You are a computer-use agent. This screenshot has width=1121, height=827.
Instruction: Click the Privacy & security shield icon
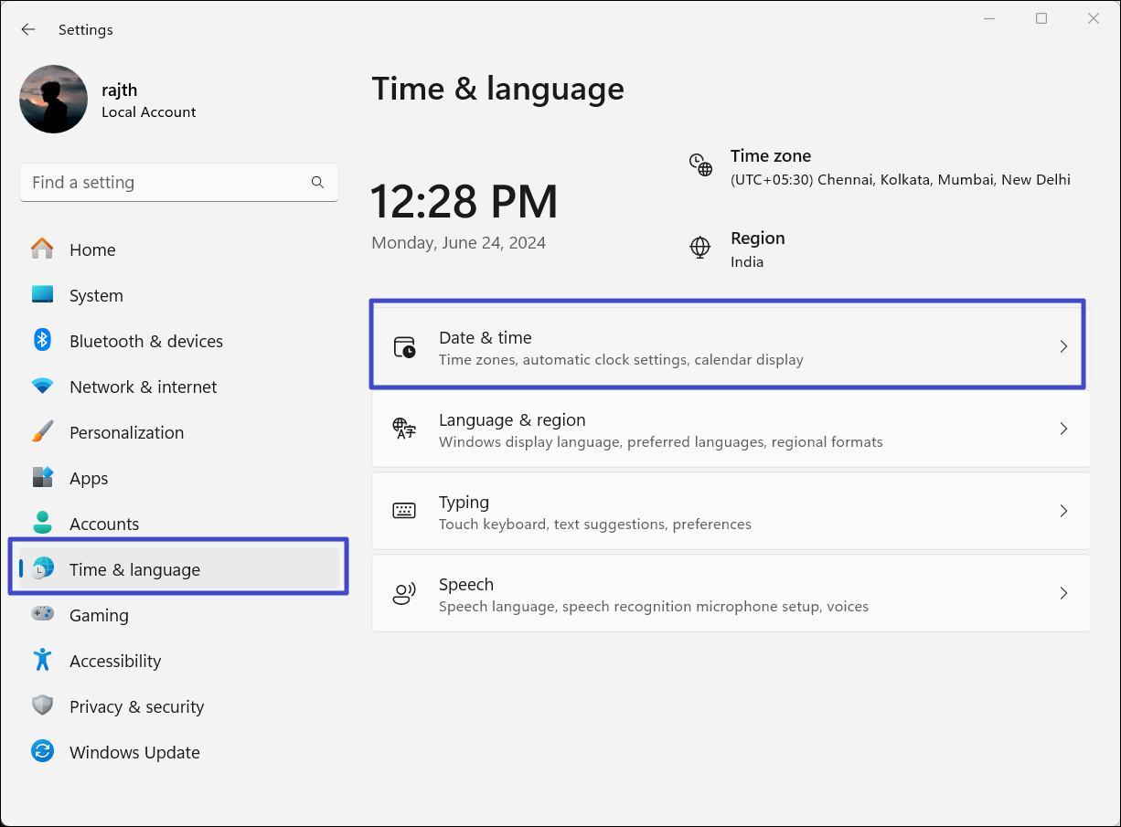pyautogui.click(x=42, y=705)
